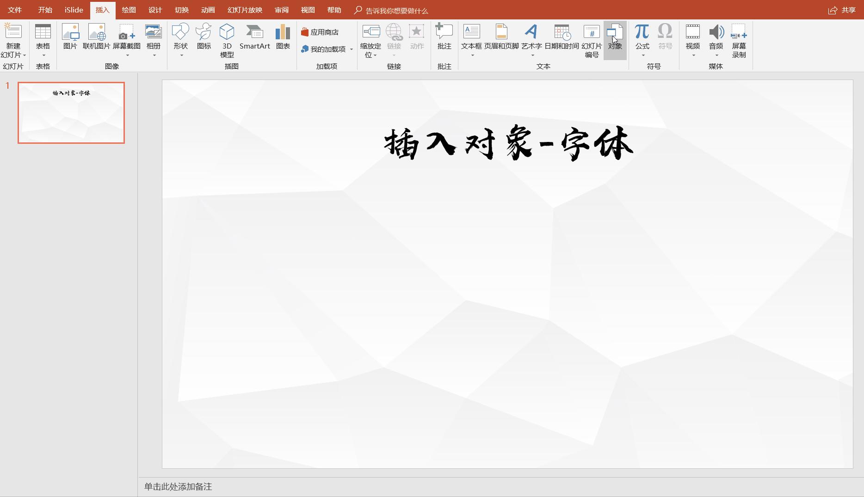Switch to the Design (设计) tab
Screen dimensions: 864x497
click(155, 10)
